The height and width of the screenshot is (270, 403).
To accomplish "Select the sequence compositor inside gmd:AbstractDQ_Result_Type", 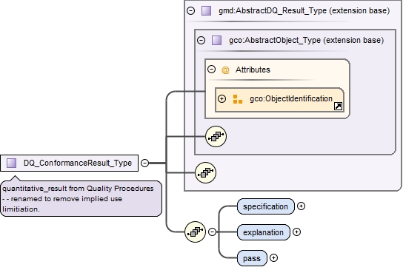I will [206, 173].
